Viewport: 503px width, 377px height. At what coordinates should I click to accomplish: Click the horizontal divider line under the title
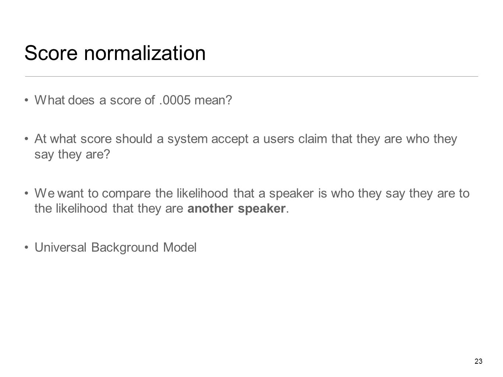click(x=251, y=76)
